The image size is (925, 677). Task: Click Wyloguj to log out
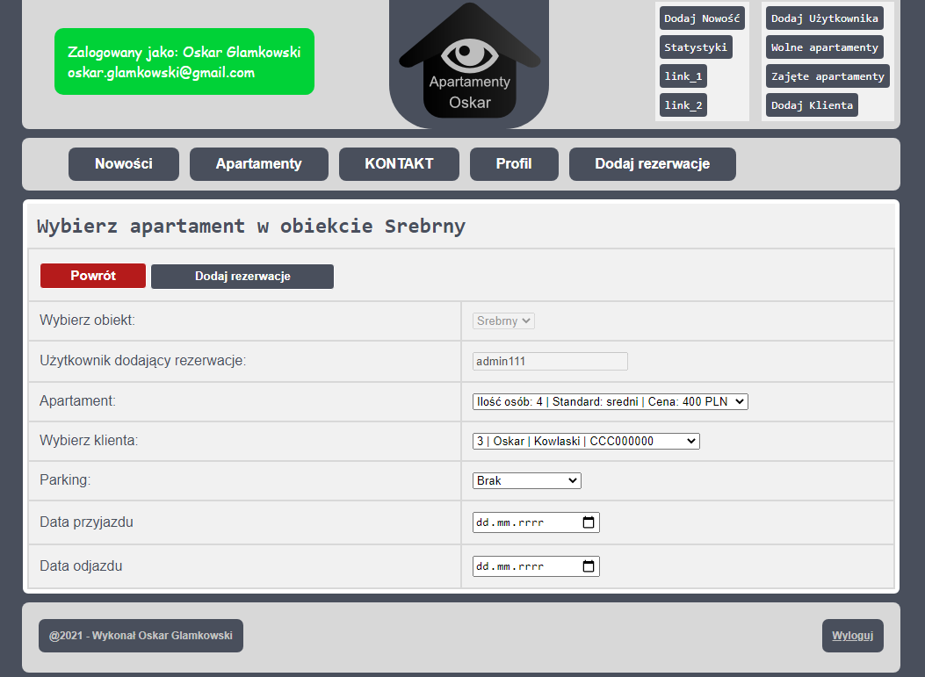coord(852,635)
